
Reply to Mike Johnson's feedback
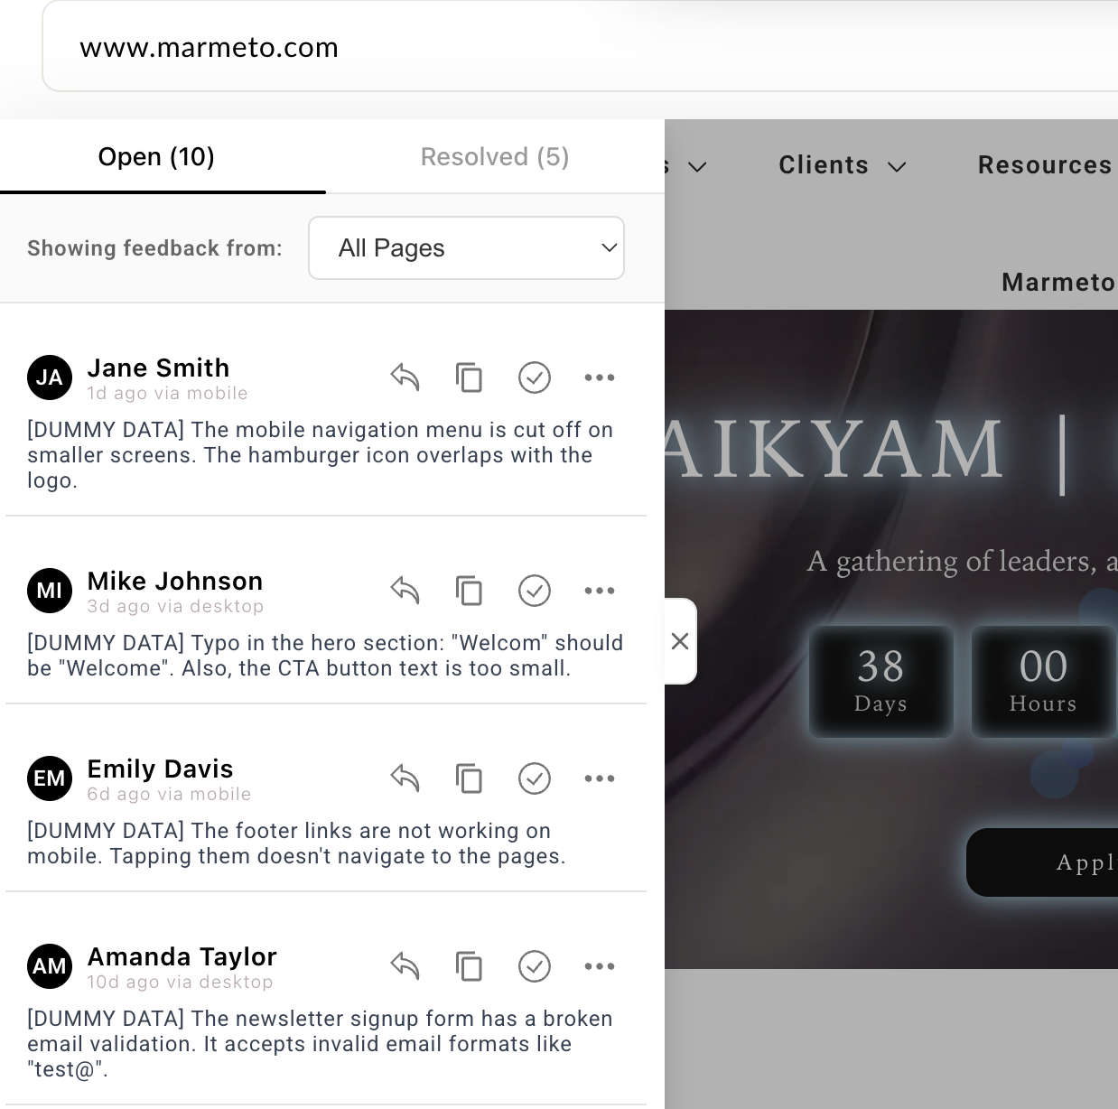(x=405, y=591)
